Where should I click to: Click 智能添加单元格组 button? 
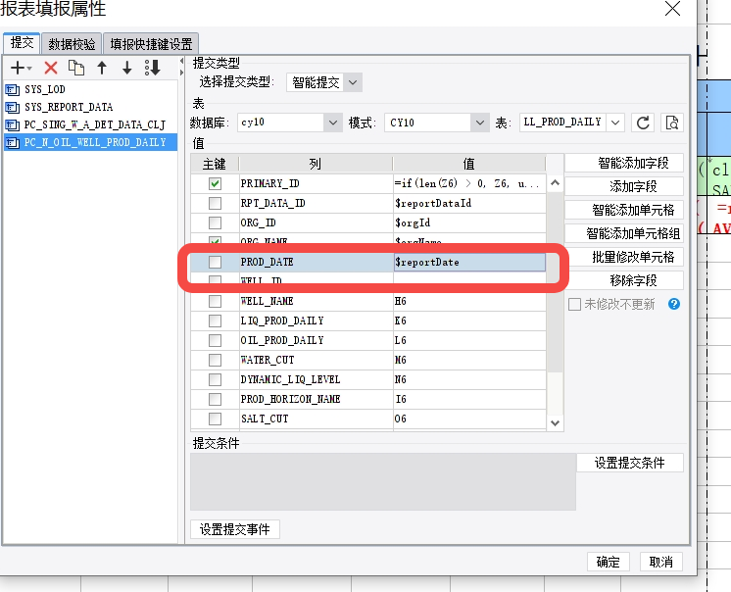pyautogui.click(x=624, y=233)
